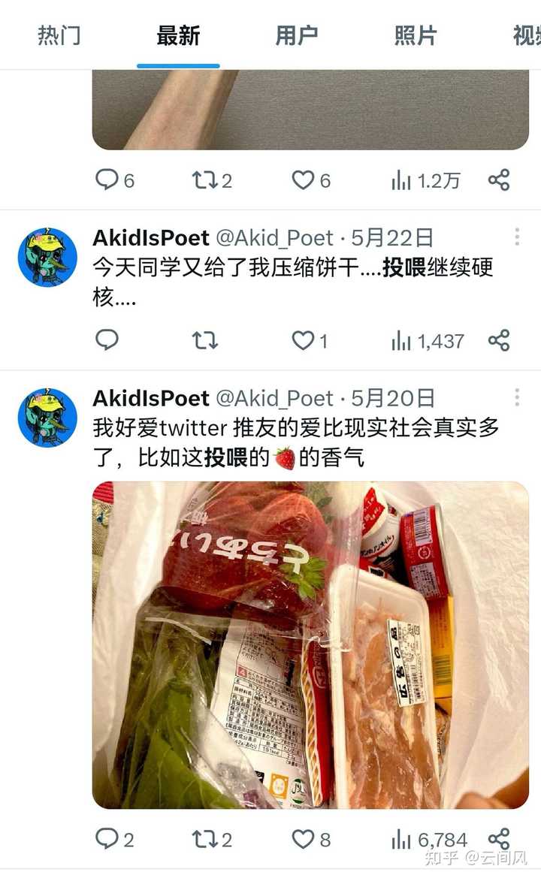Share the top tweet with 1.2万 views
The height and width of the screenshot is (881, 541).
pos(499,180)
